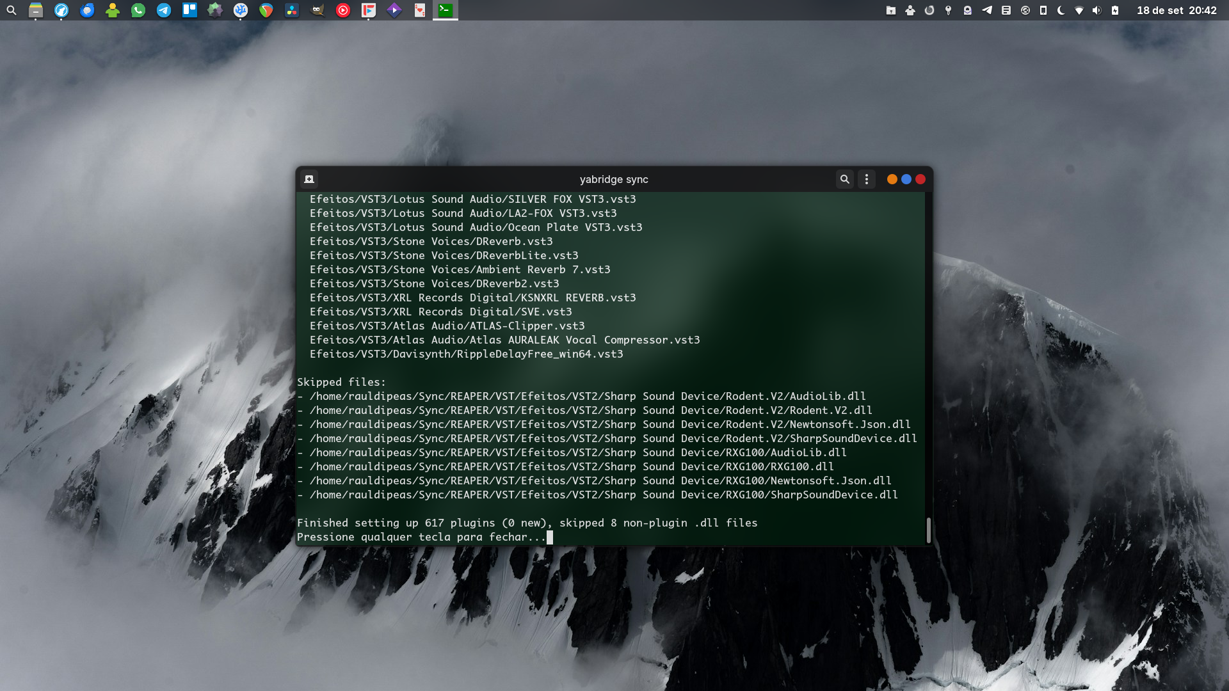Click the terminal vertical scrollbar handle
Screen dimensions: 1229x691
(928, 530)
